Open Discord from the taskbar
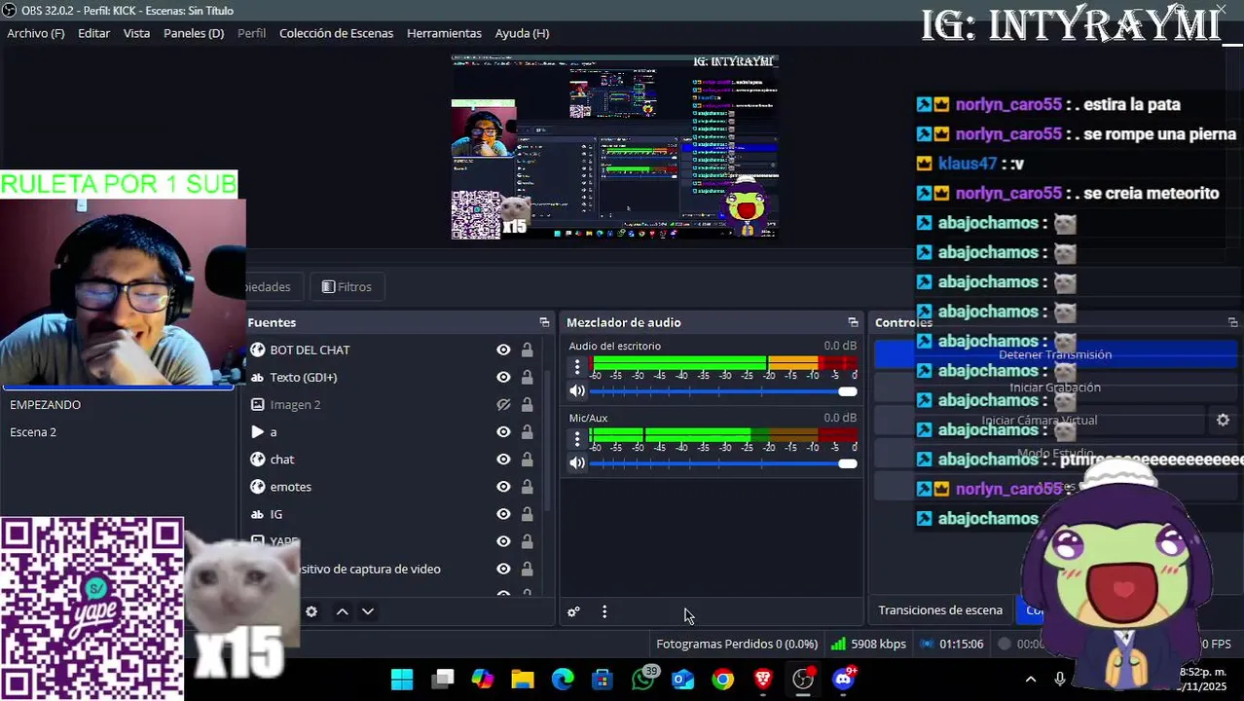 click(844, 679)
